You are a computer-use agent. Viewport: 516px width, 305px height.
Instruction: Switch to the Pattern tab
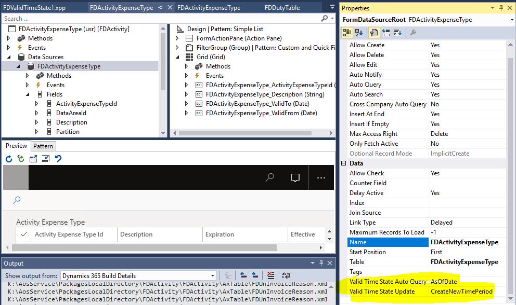(x=43, y=146)
